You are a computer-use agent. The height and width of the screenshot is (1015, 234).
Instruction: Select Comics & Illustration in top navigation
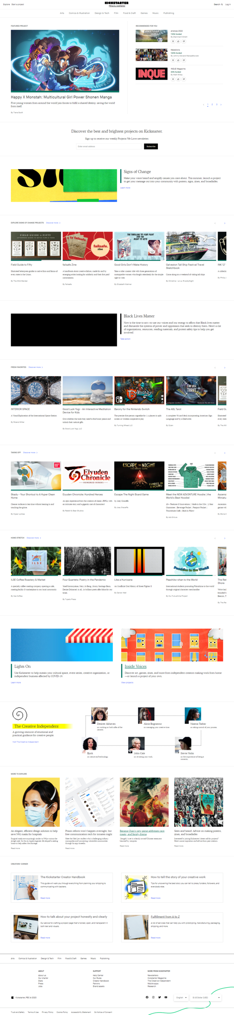[x=79, y=13]
